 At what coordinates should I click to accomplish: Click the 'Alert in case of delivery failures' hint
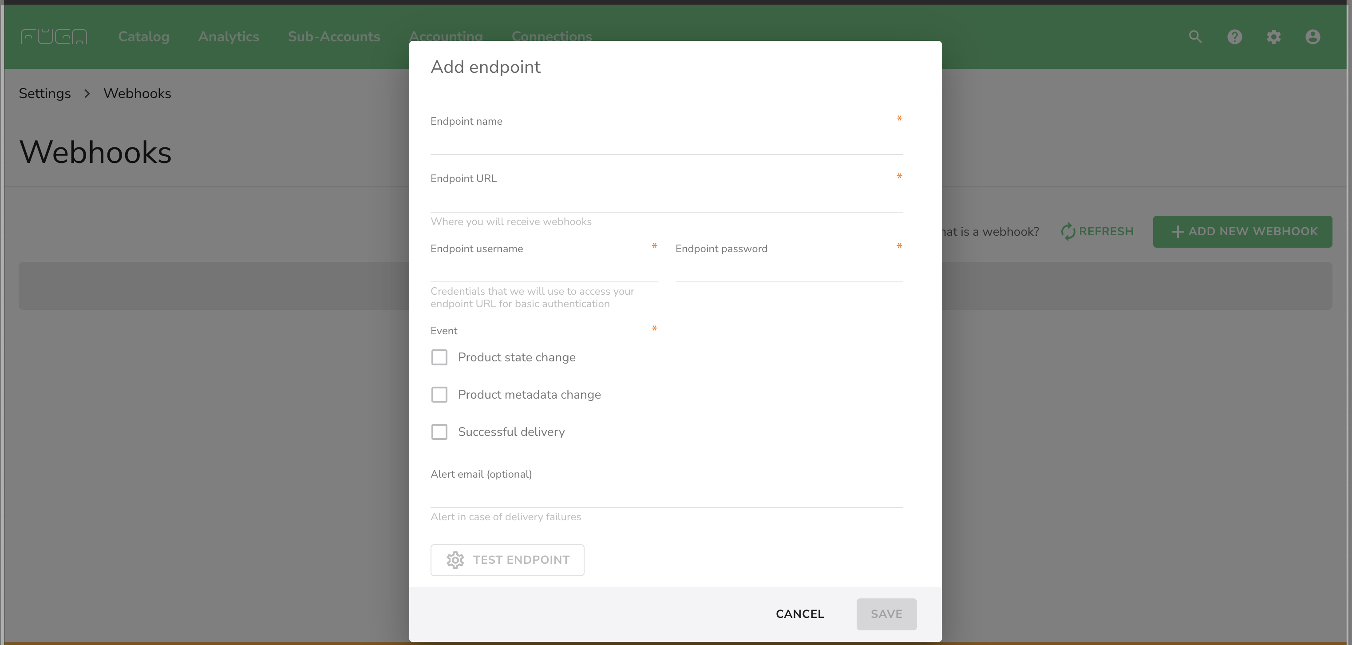tap(506, 517)
